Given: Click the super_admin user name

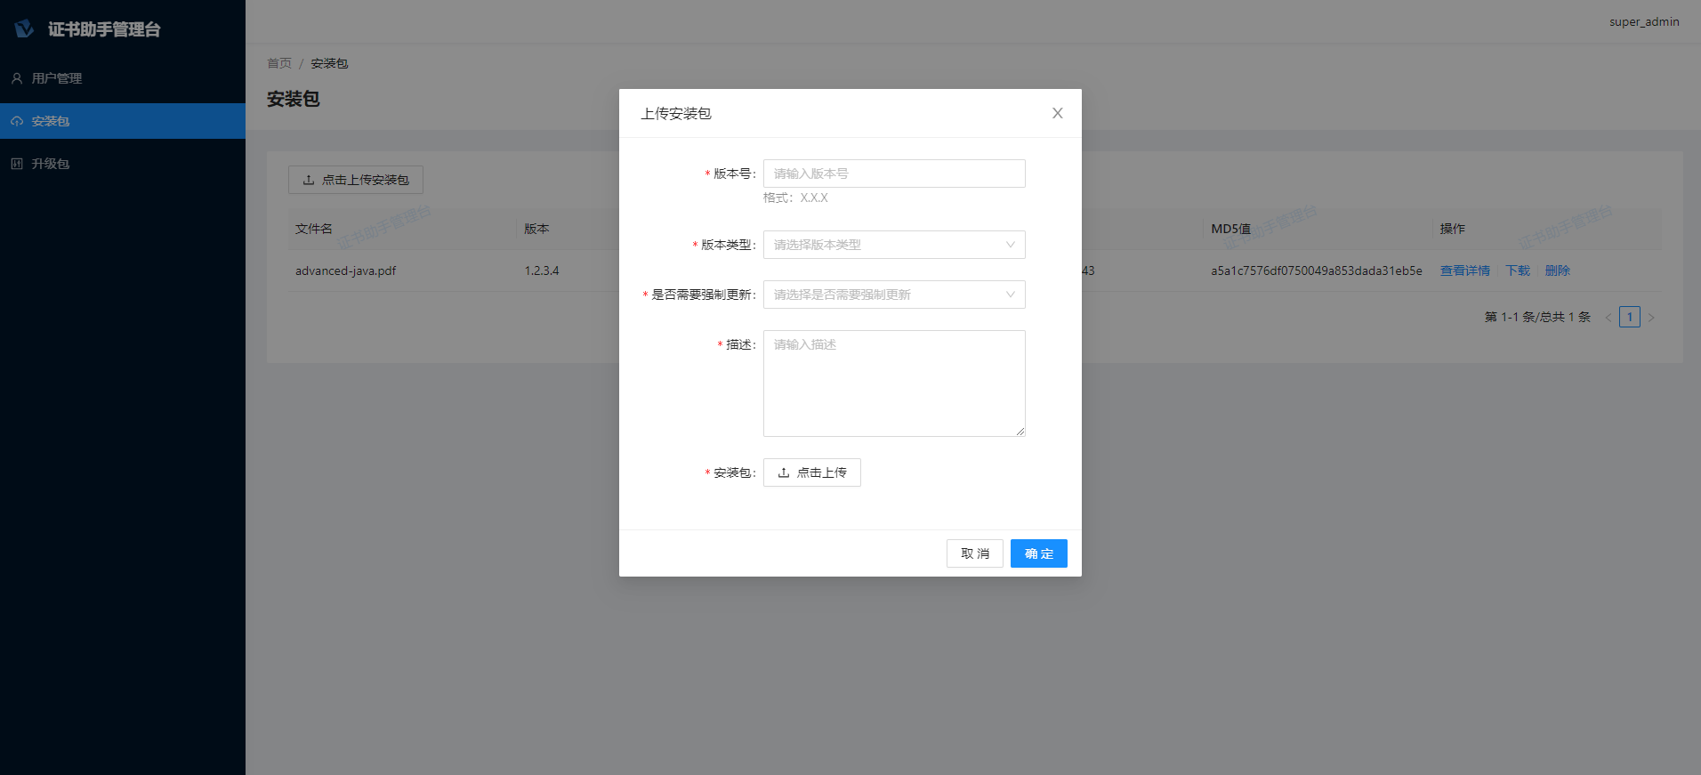Looking at the screenshot, I should pyautogui.click(x=1644, y=21).
